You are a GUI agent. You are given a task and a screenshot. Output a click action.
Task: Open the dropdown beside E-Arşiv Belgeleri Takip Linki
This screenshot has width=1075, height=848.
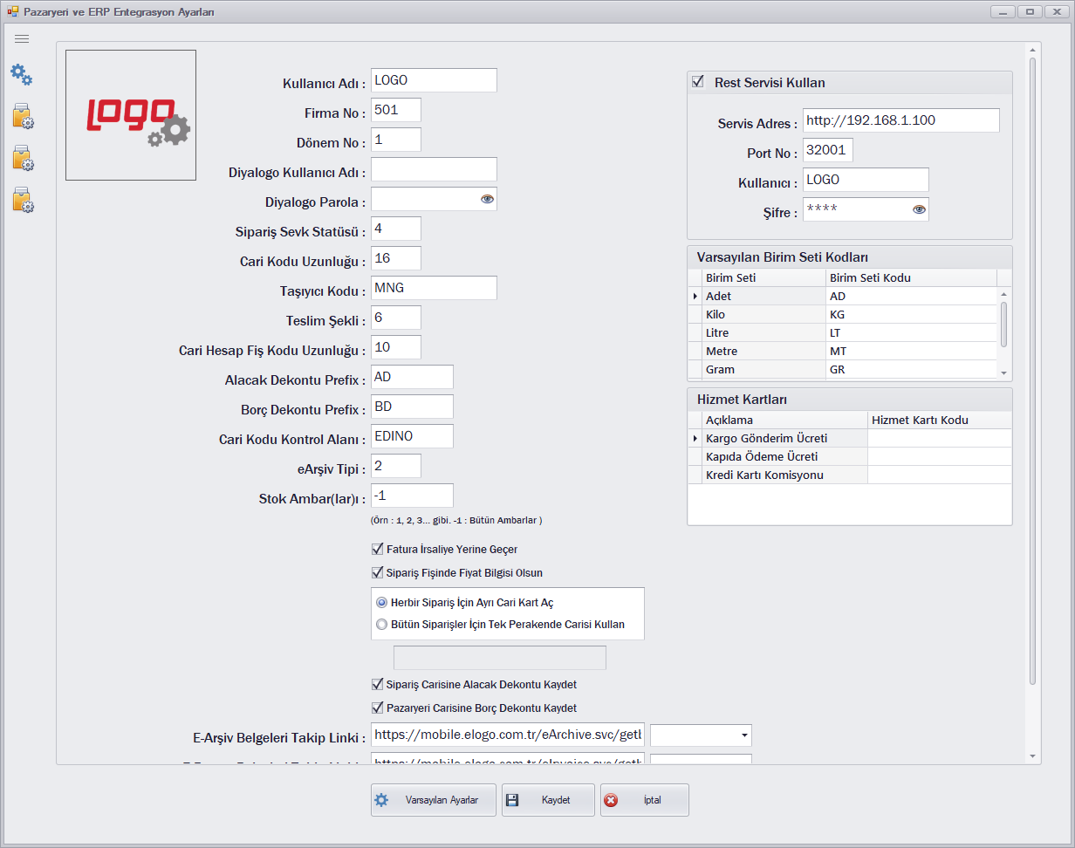pos(743,735)
